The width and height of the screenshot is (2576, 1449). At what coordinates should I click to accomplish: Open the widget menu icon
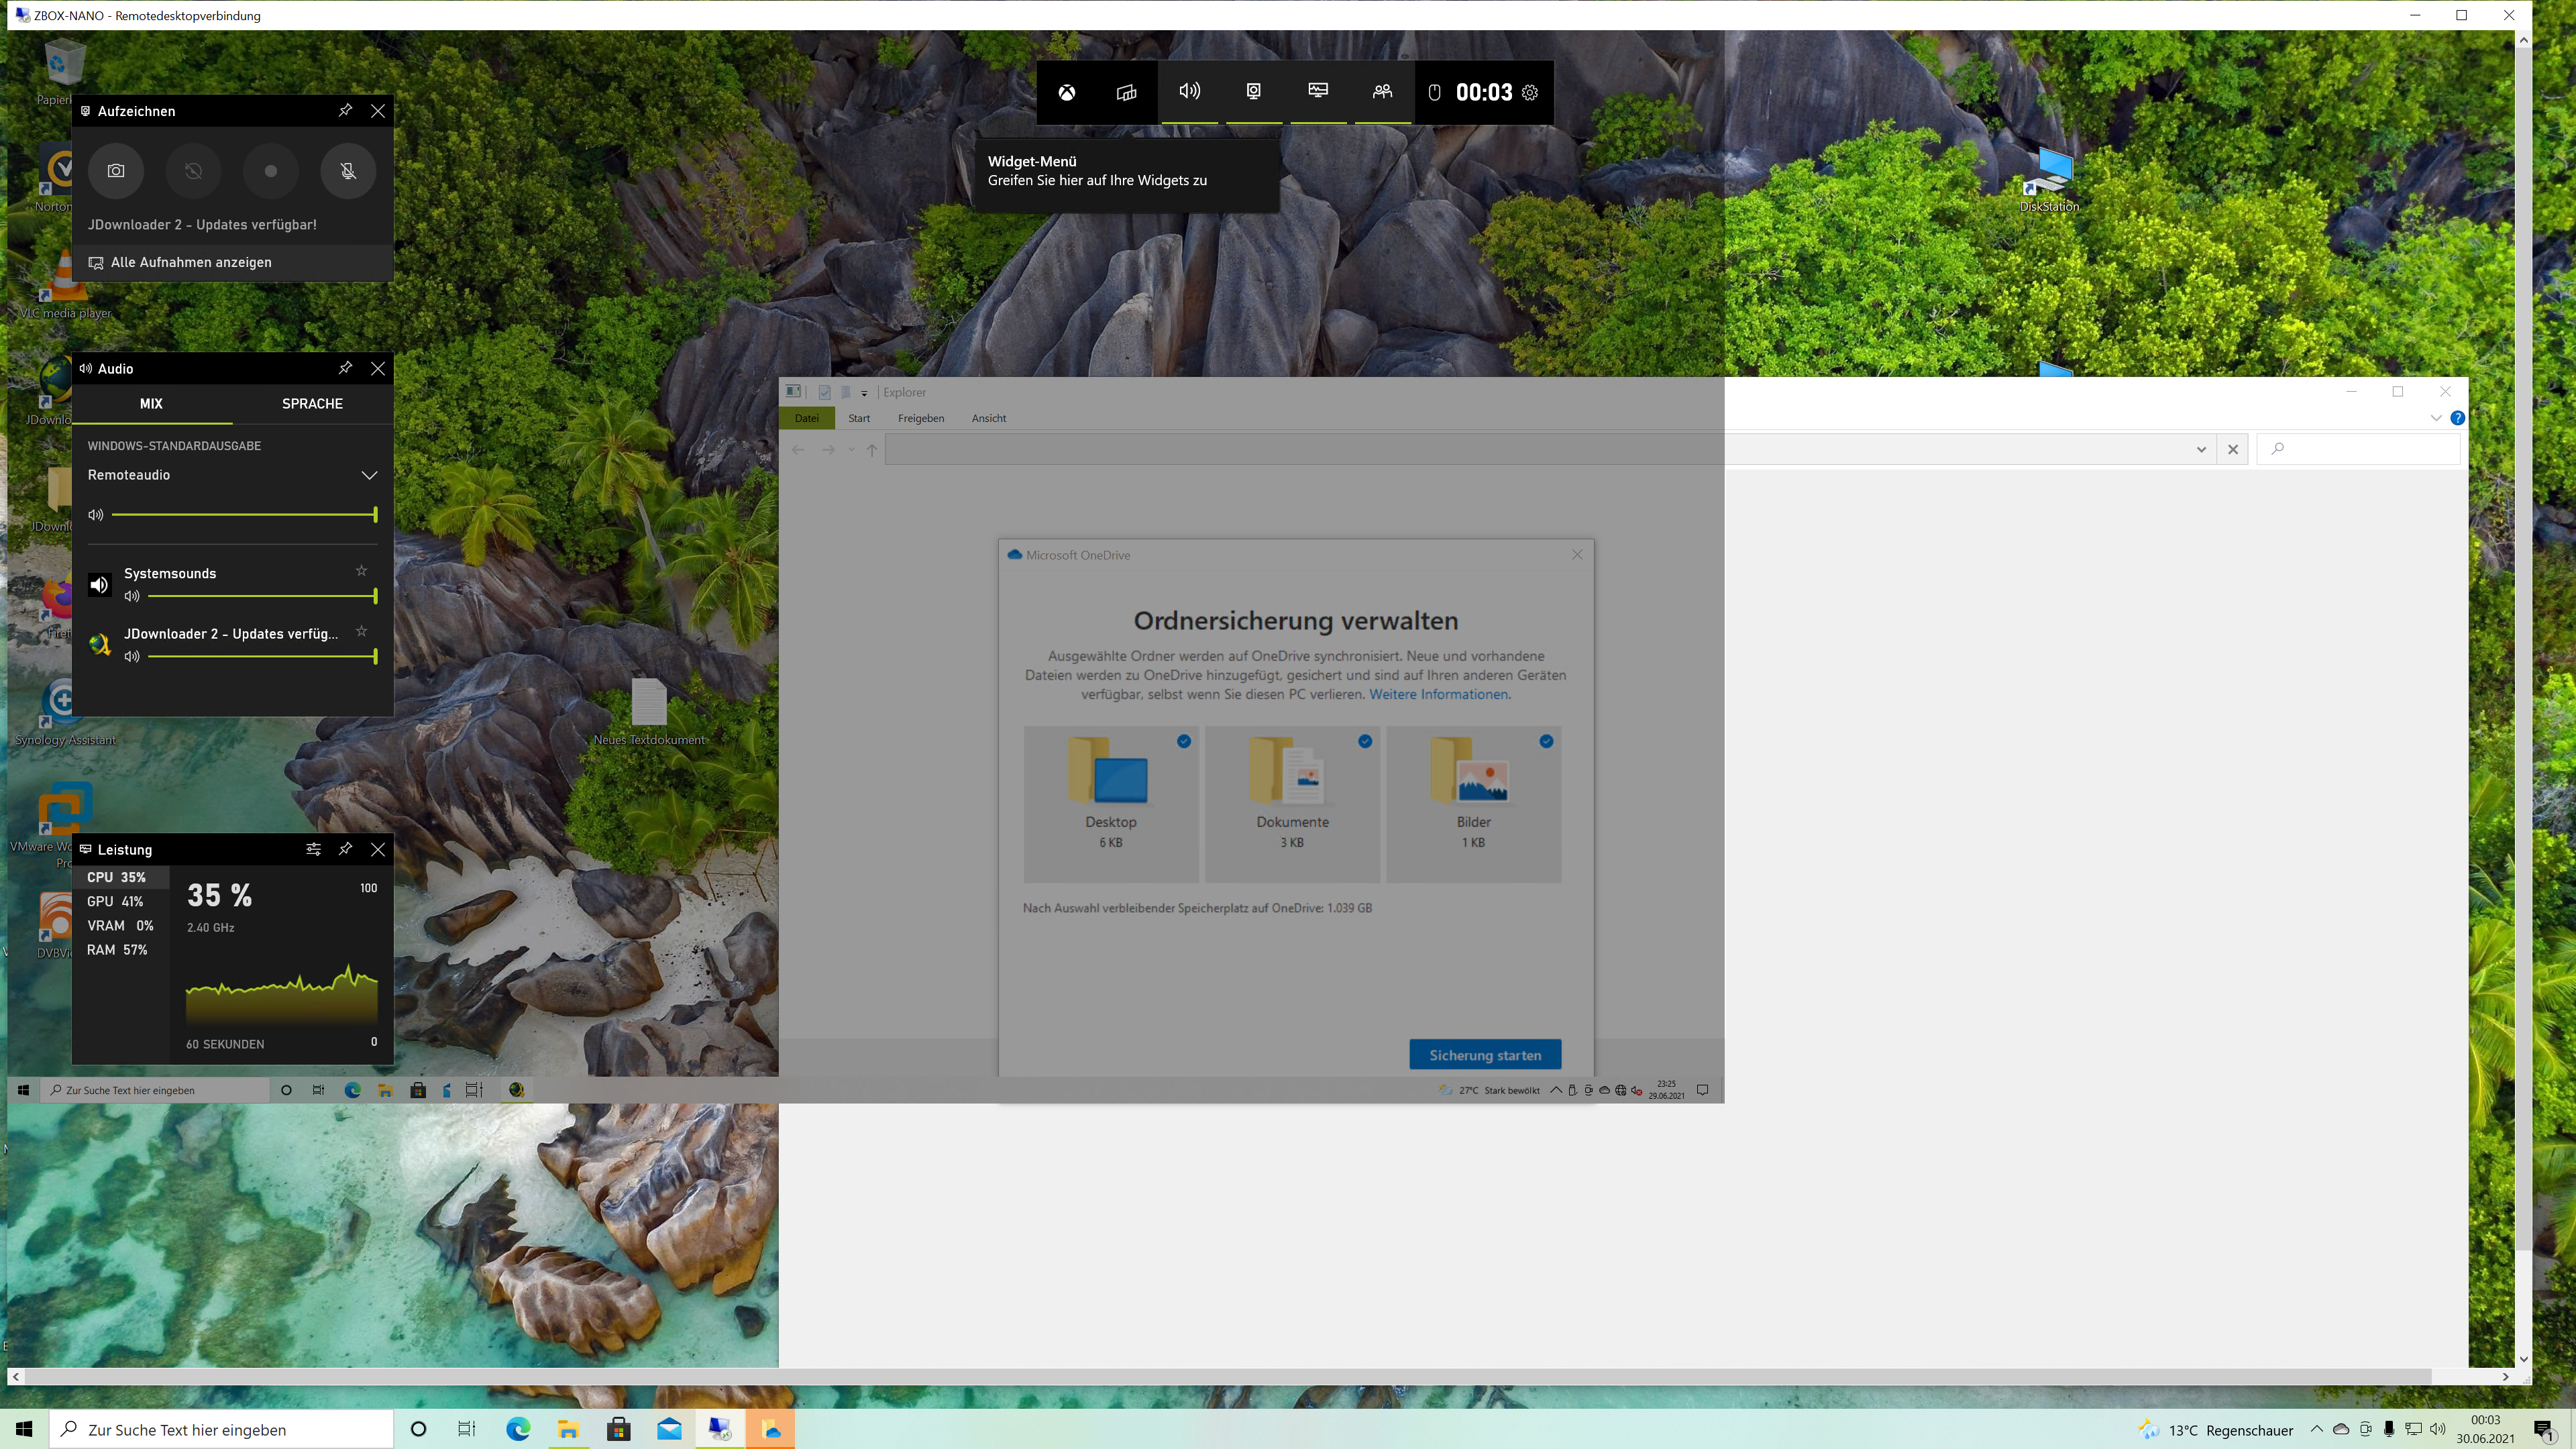click(x=1126, y=93)
